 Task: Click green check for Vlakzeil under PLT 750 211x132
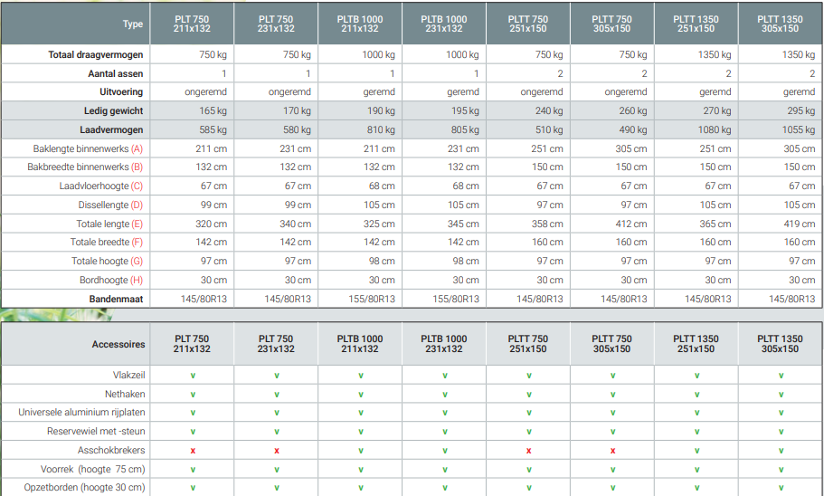pyautogui.click(x=193, y=376)
